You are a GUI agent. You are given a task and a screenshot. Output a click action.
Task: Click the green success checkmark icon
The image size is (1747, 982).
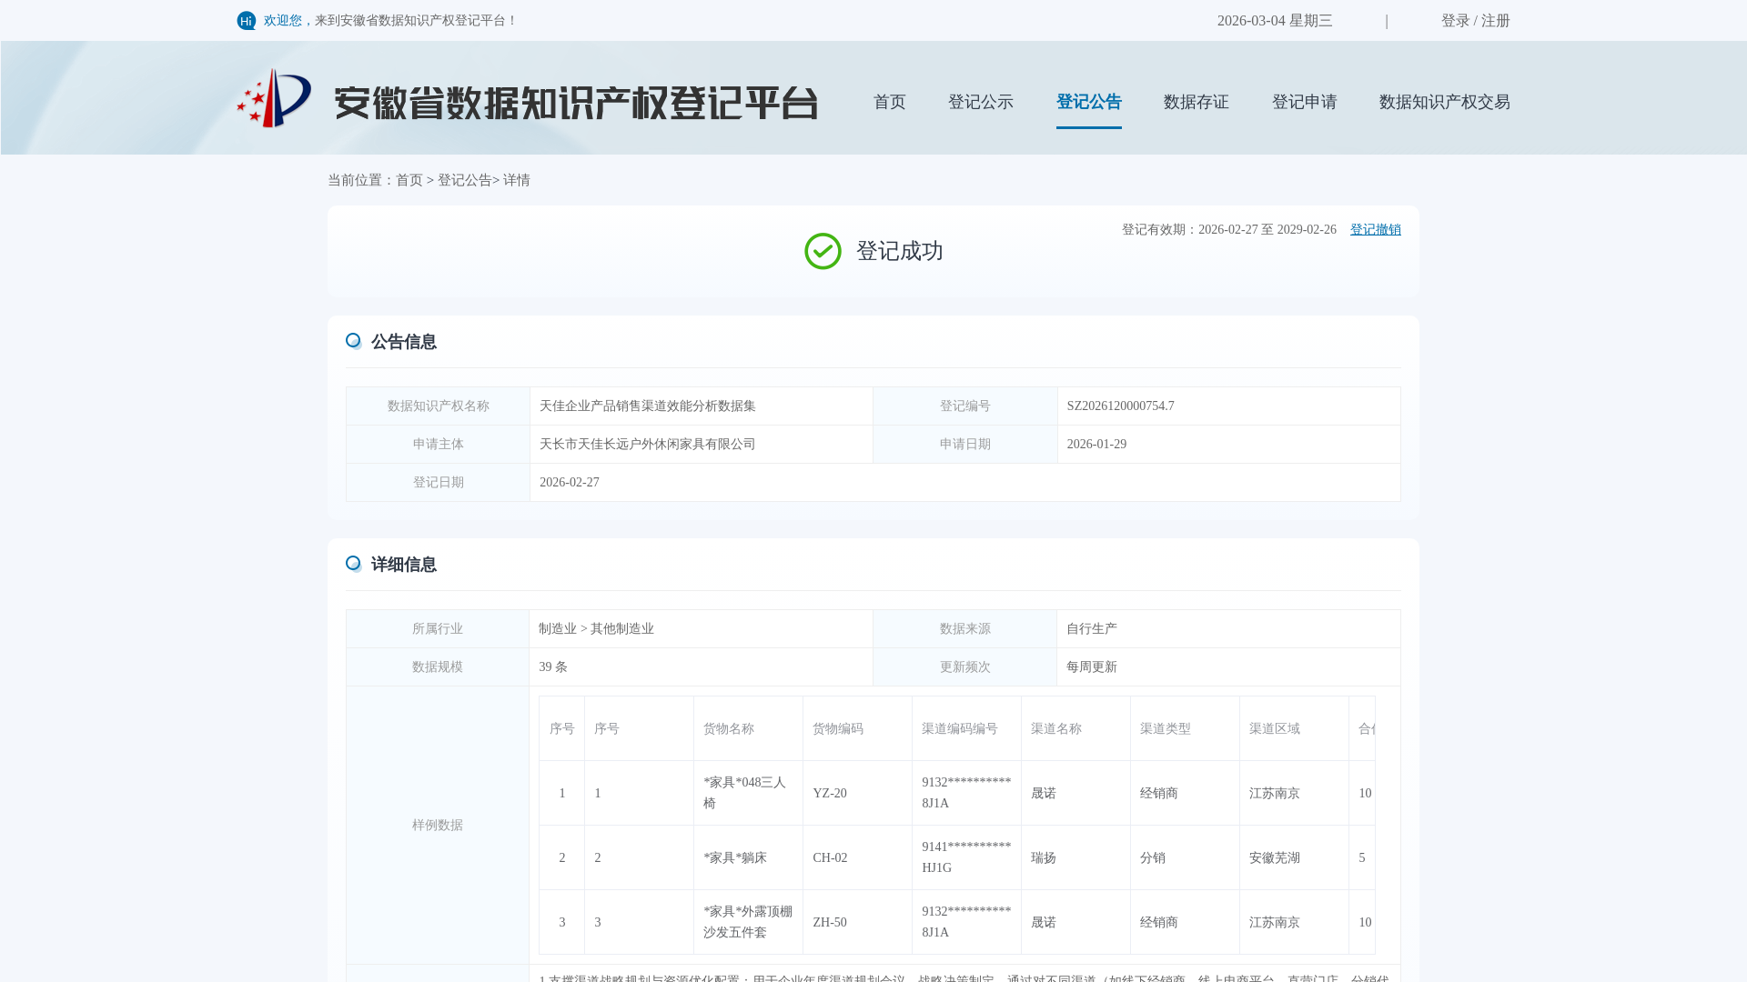[x=823, y=251]
